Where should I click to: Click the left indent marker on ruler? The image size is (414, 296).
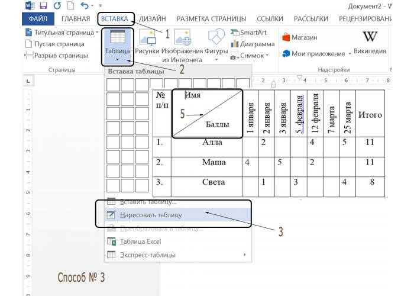(273, 85)
